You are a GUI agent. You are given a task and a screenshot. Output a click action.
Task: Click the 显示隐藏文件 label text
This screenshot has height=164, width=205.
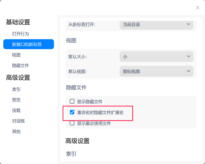click(90, 102)
